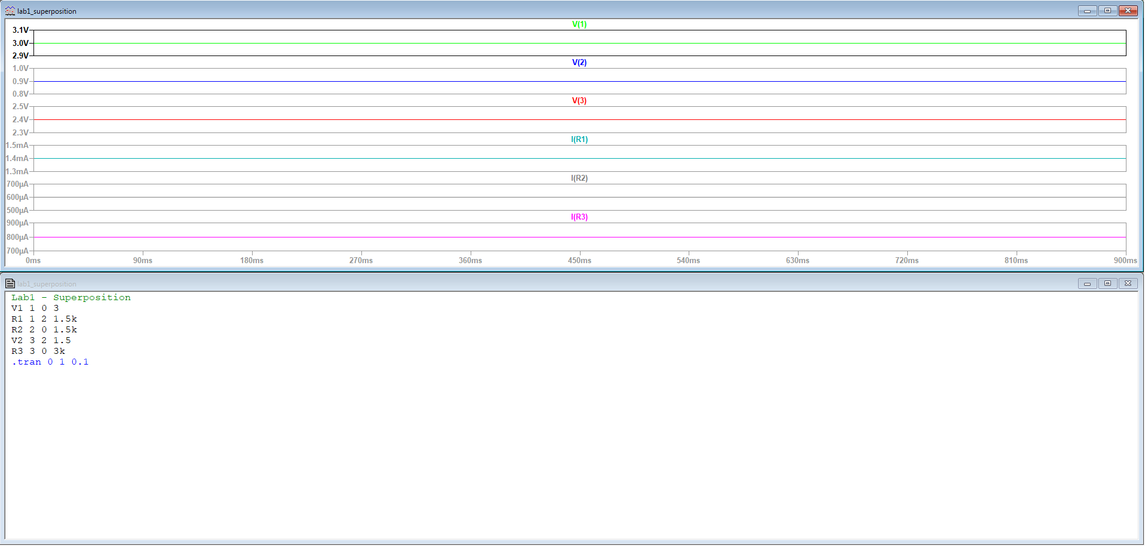Minimize the netlist editor window
1145x546 pixels.
click(x=1087, y=283)
